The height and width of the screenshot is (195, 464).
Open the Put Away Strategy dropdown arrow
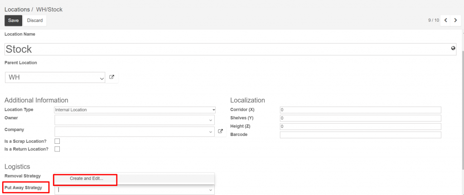(210, 190)
